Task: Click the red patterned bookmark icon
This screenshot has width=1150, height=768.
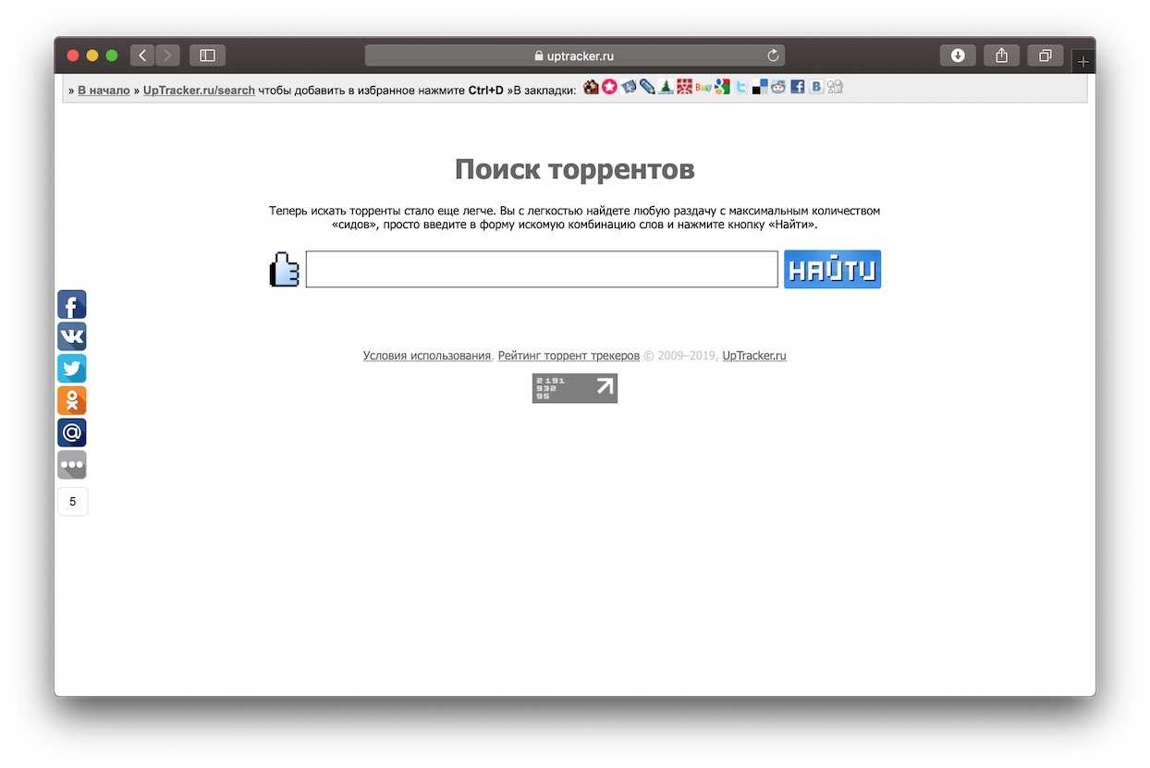Action: (685, 87)
